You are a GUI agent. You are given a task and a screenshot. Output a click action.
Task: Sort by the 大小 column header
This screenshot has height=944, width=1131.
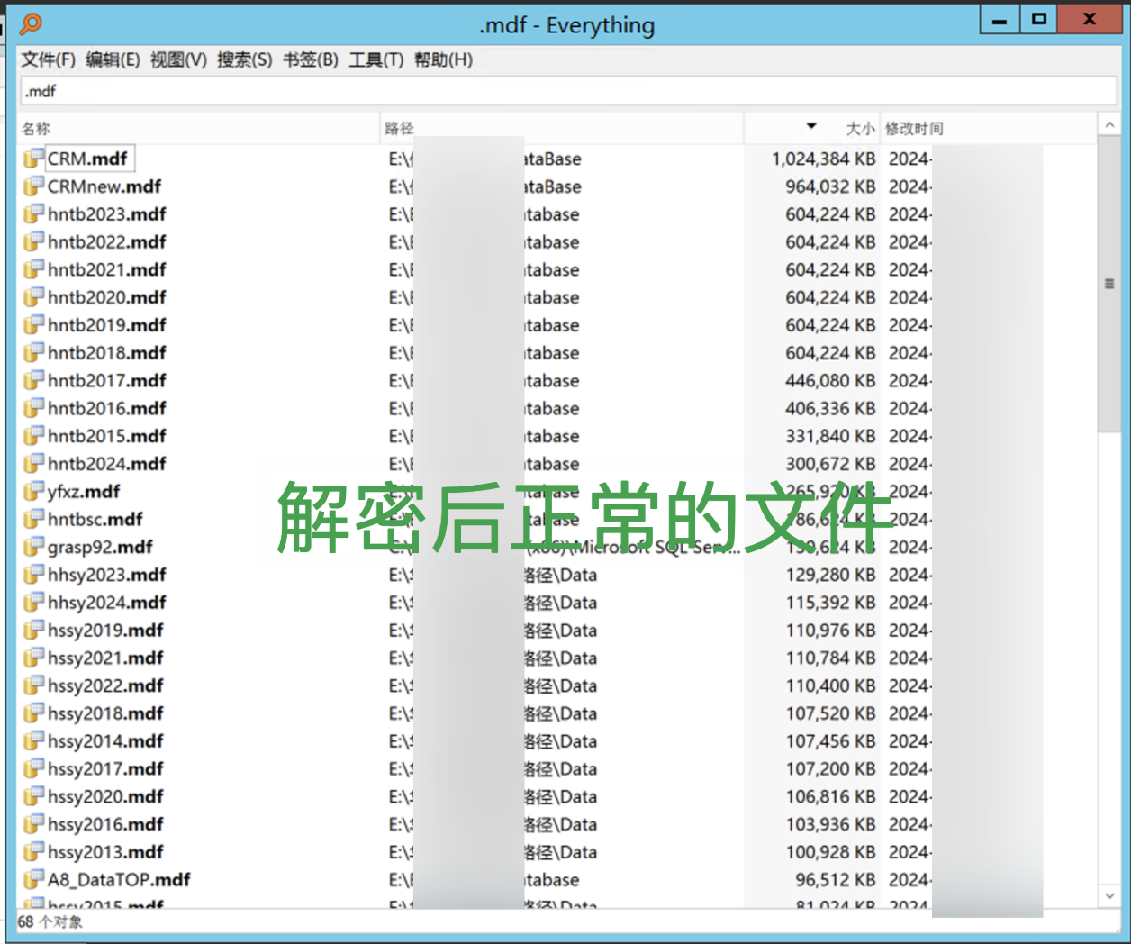[811, 128]
